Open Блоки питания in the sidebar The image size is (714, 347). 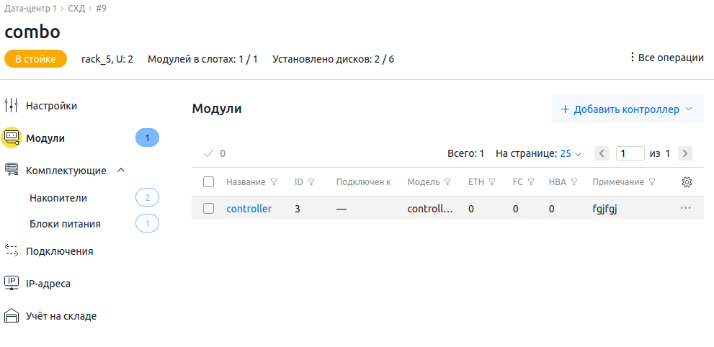pyautogui.click(x=65, y=224)
